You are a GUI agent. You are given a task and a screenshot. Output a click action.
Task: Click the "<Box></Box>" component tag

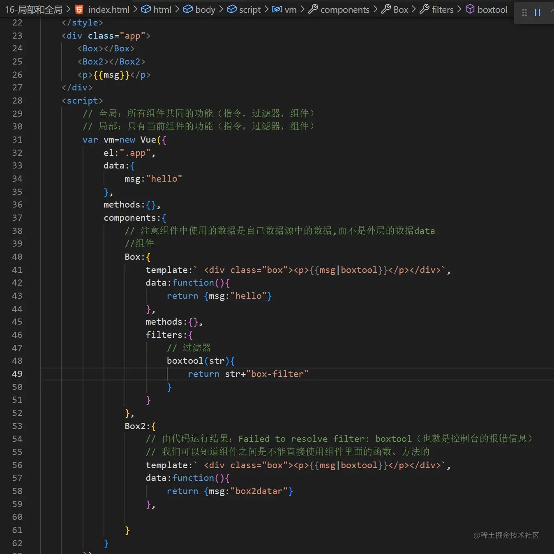(106, 48)
